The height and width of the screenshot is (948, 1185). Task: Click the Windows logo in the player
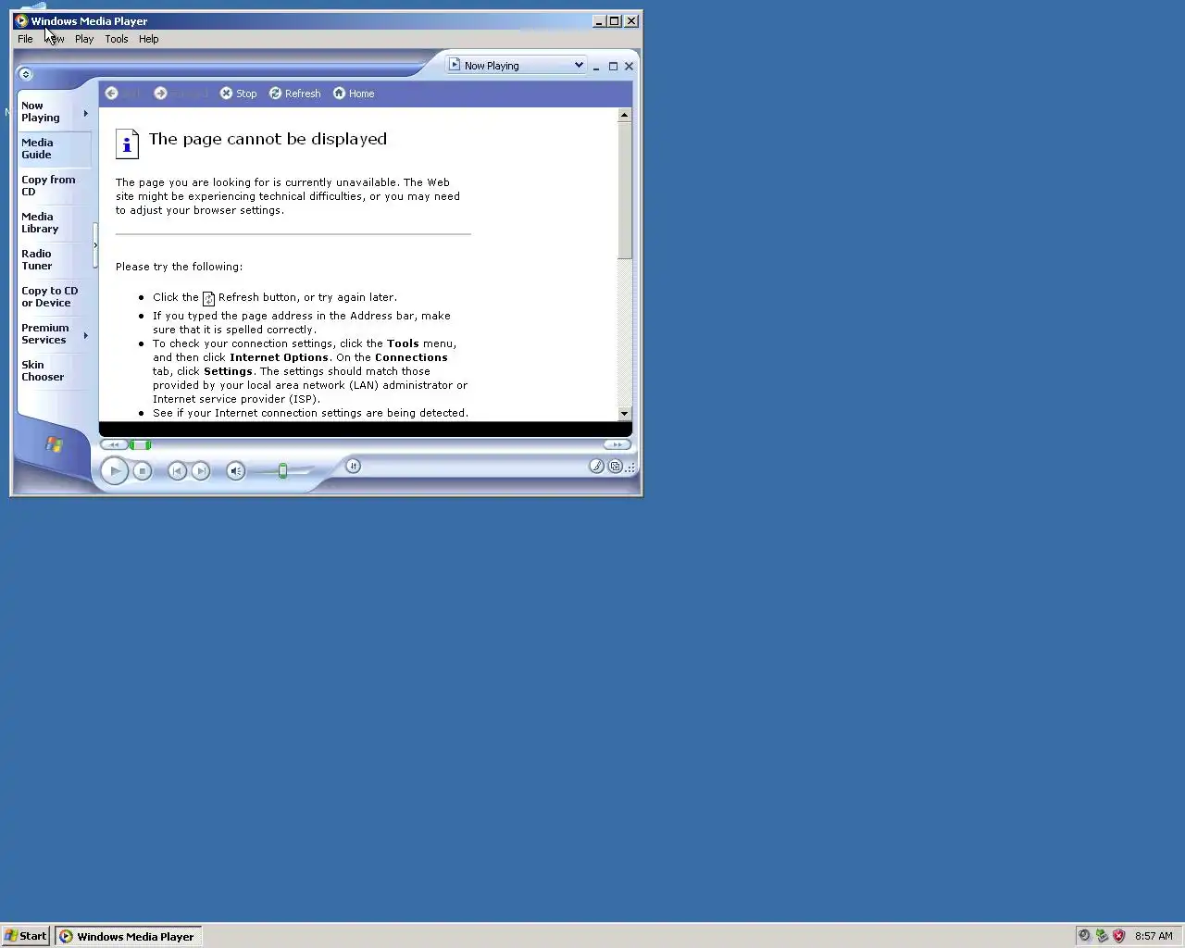pos(55,444)
